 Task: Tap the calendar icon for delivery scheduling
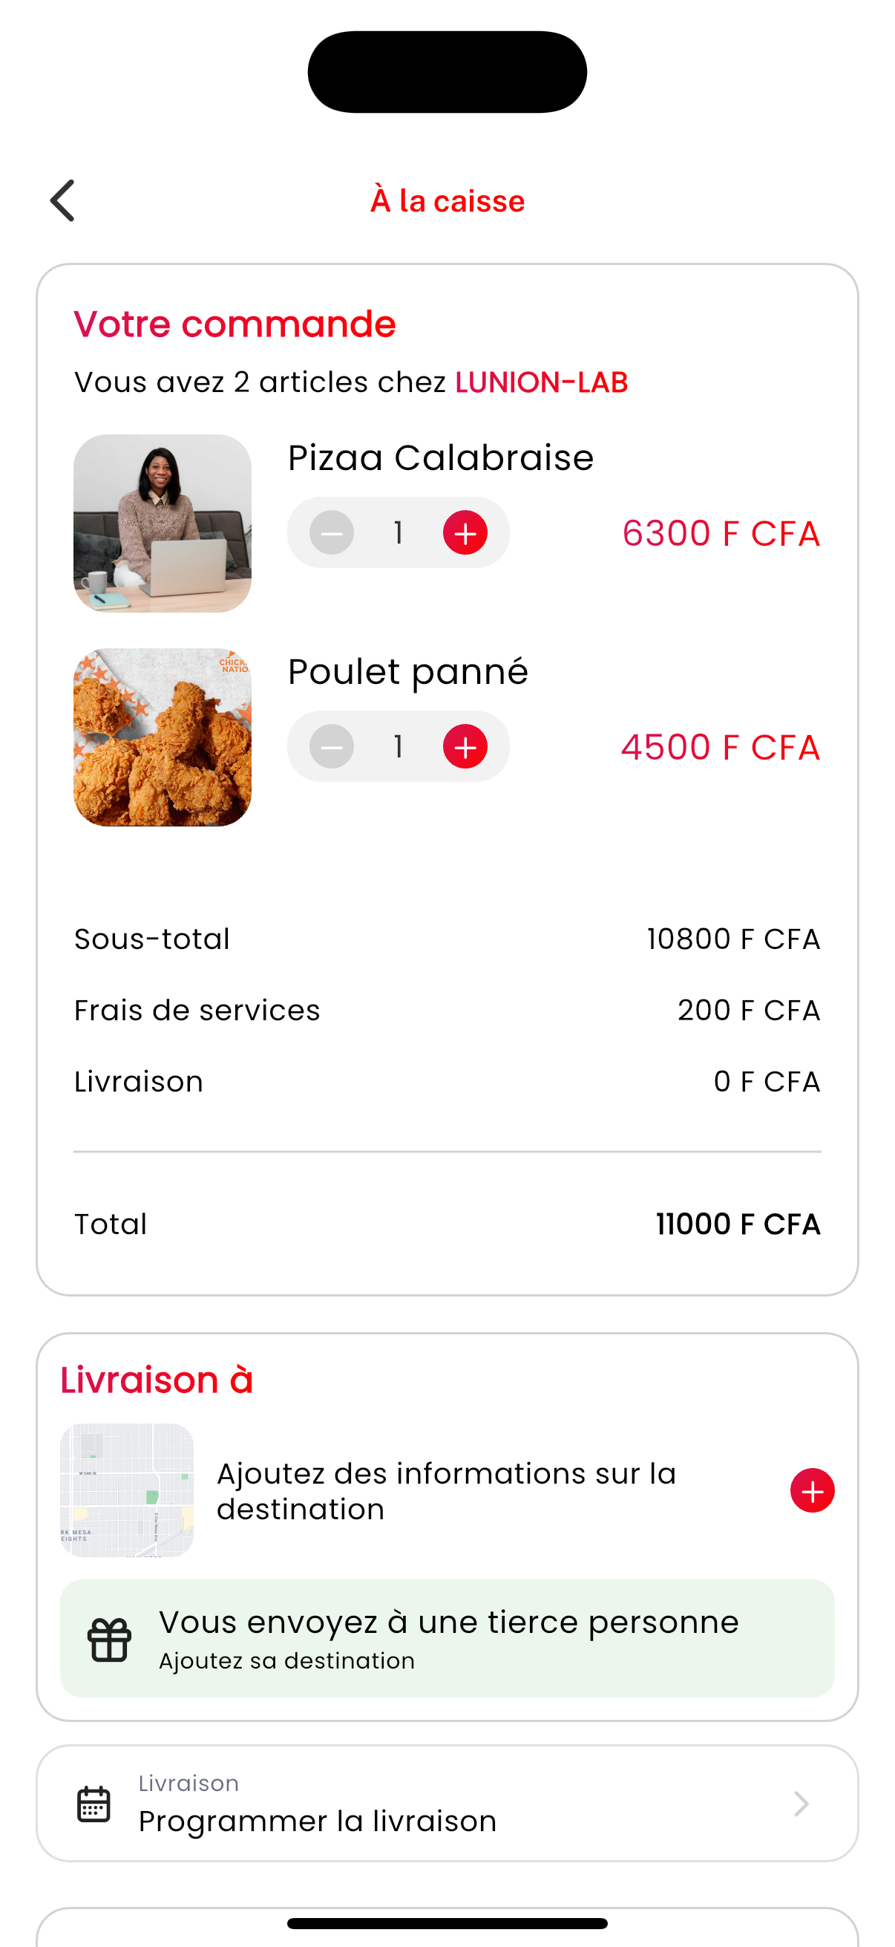pos(94,1804)
